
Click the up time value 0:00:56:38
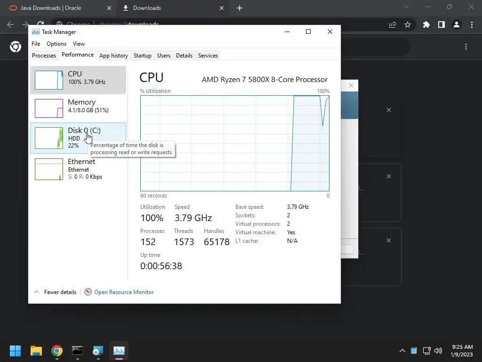tap(161, 266)
